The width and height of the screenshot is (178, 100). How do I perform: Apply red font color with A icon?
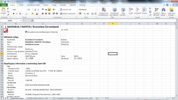pyautogui.click(x=37, y=14)
